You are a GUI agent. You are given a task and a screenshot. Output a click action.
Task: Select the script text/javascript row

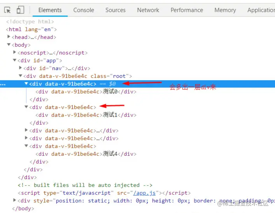pyautogui.click(x=104, y=193)
